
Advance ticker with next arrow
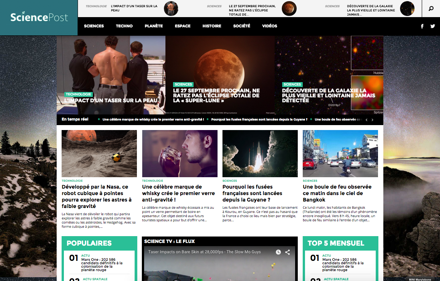click(x=372, y=120)
